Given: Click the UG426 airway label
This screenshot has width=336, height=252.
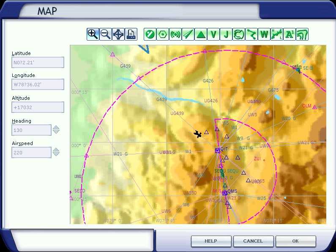Looking at the screenshot, I should 211,101.
